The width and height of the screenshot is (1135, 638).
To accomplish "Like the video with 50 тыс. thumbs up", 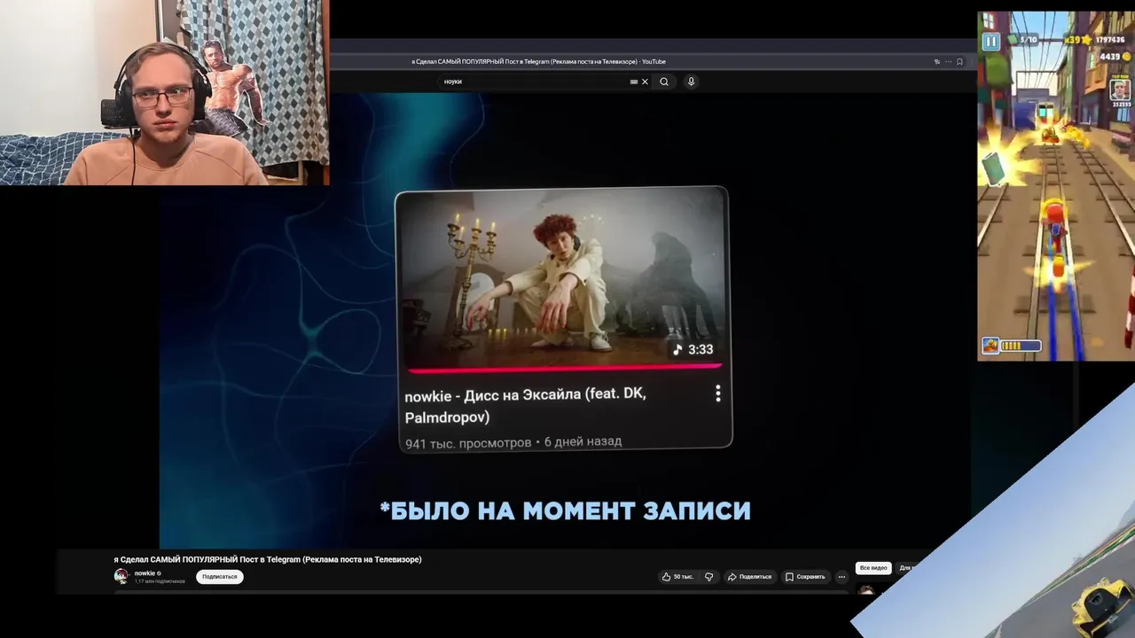I will coord(677,577).
